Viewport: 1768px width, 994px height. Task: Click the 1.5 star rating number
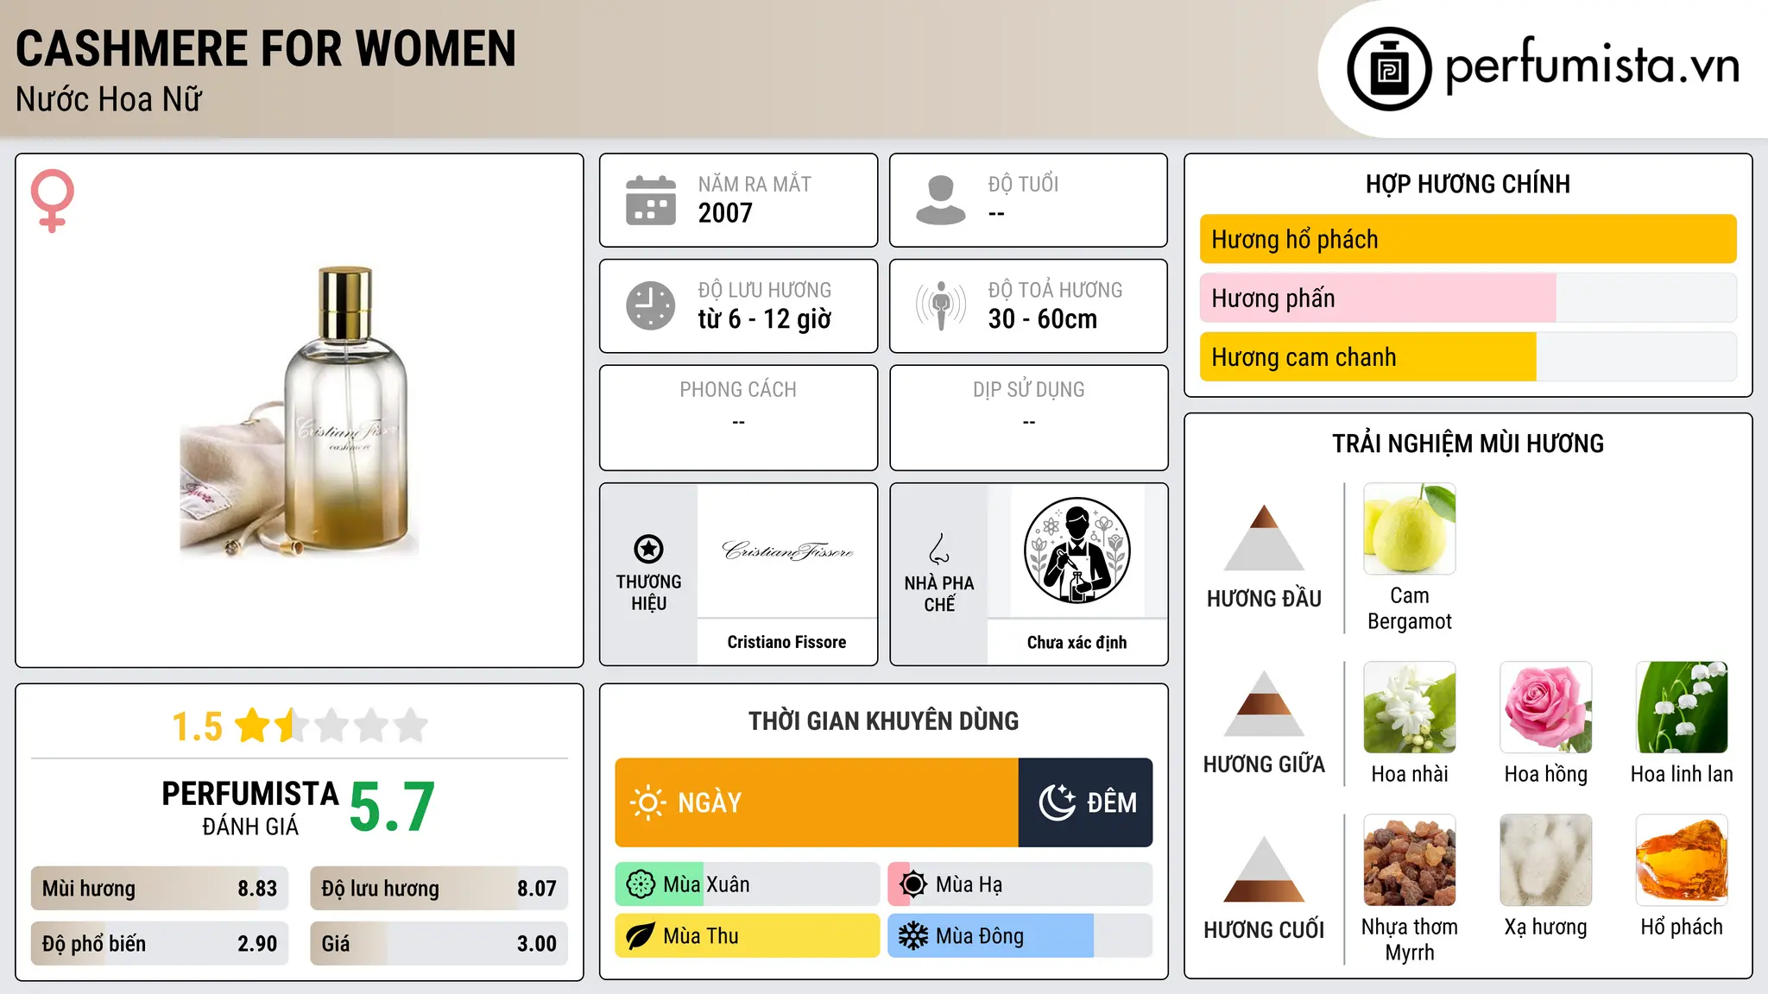point(198,727)
